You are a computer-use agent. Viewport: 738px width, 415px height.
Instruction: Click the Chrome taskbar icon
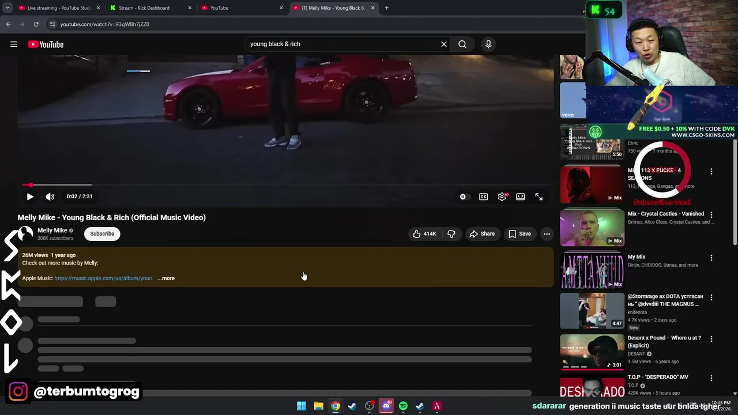[335, 406]
